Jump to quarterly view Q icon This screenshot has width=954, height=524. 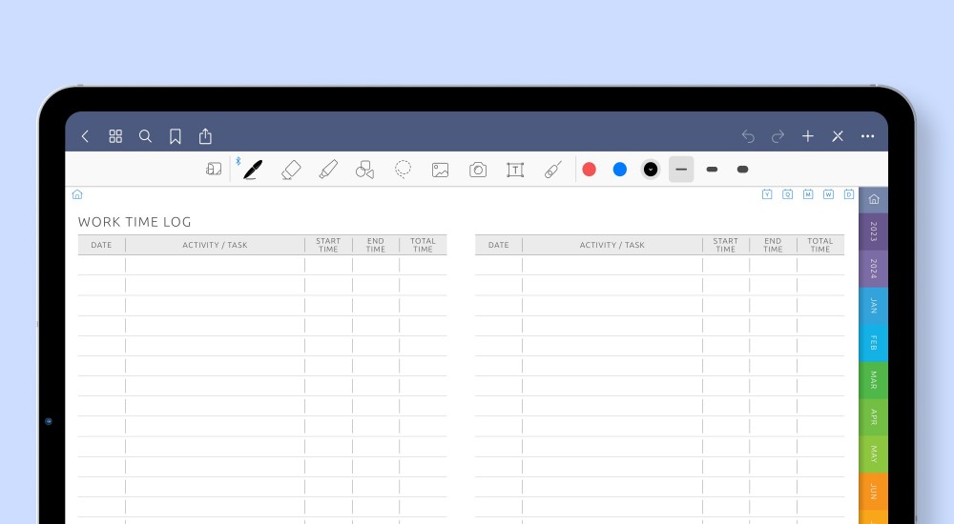pos(787,194)
